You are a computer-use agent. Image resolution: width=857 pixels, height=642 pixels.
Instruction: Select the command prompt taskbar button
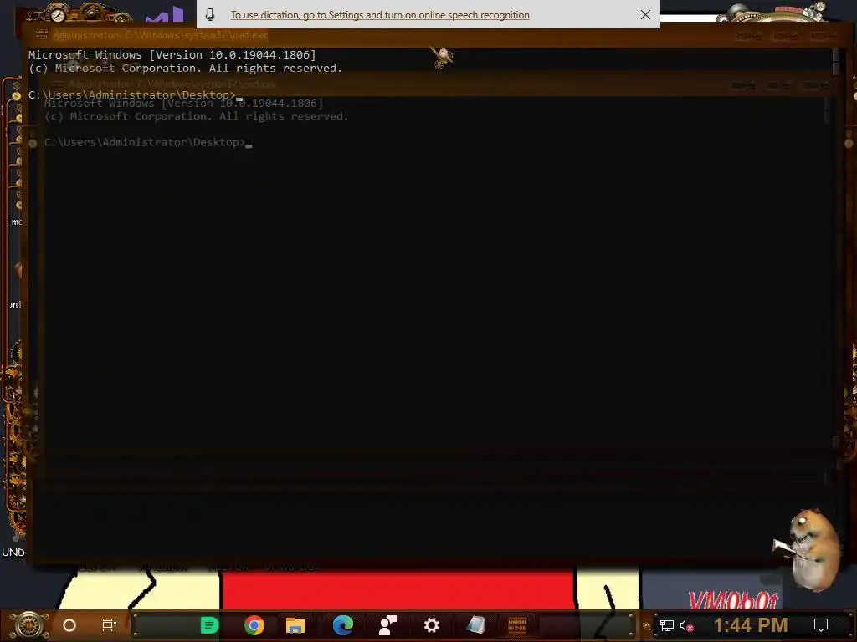tap(517, 625)
